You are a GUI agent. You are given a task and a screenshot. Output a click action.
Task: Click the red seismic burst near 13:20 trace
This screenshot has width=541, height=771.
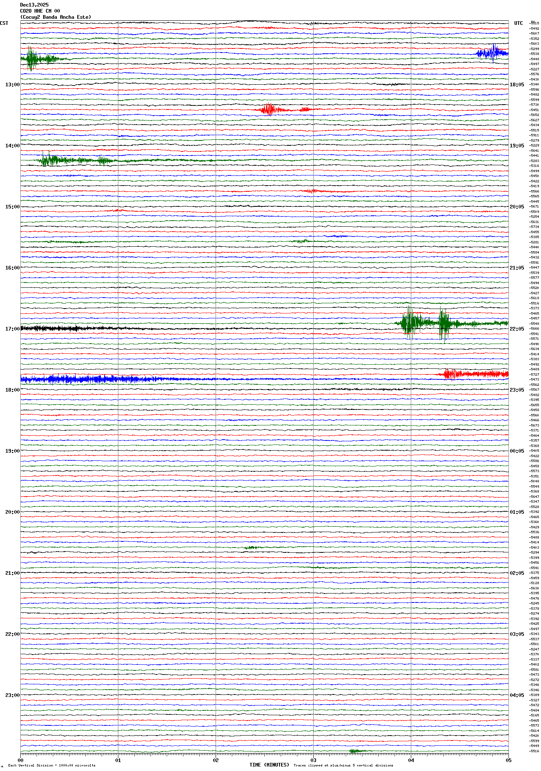[x=269, y=110]
